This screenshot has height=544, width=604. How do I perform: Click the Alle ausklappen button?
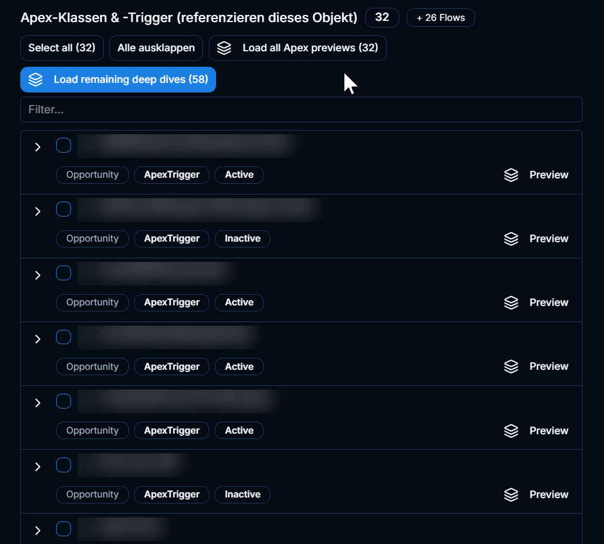156,48
